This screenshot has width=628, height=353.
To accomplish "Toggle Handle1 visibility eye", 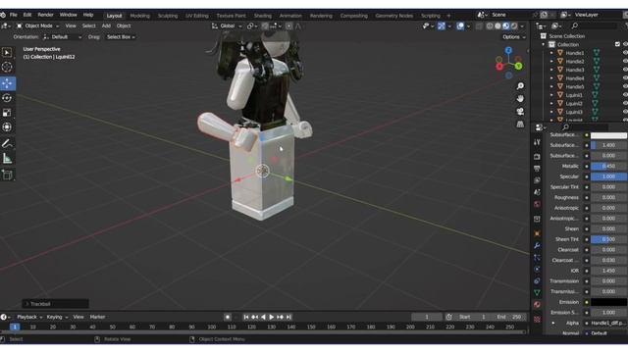I will pyautogui.click(x=625, y=53).
